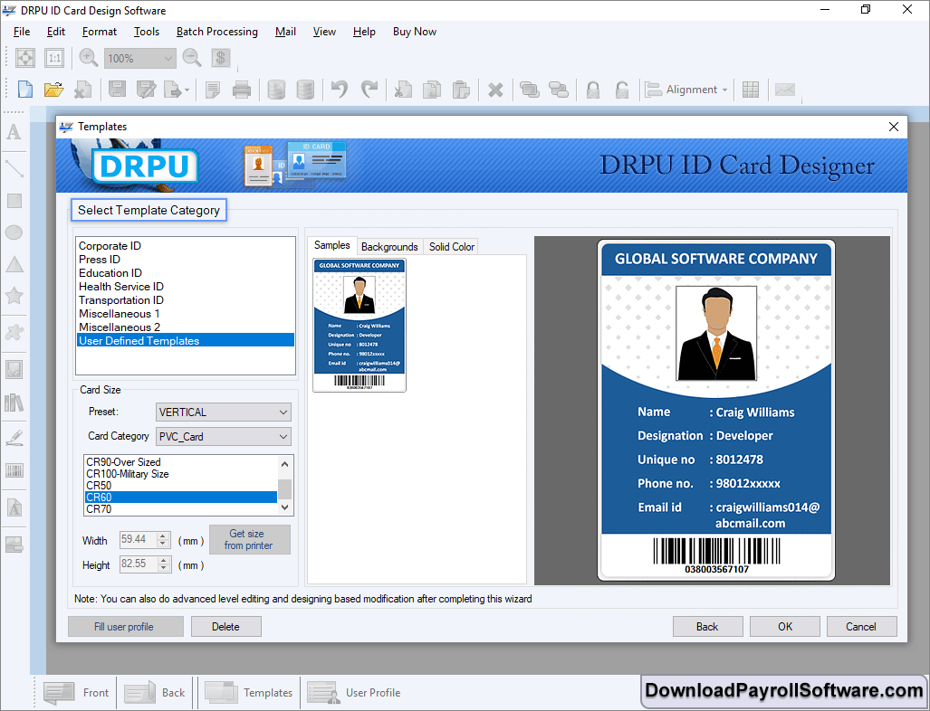This screenshot has height=711, width=930.
Task: Choose Education ID category
Action: 110,272
